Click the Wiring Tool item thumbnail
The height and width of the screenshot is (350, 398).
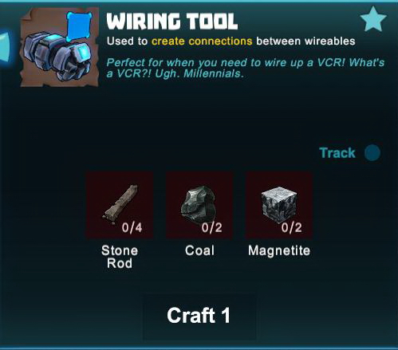point(60,47)
